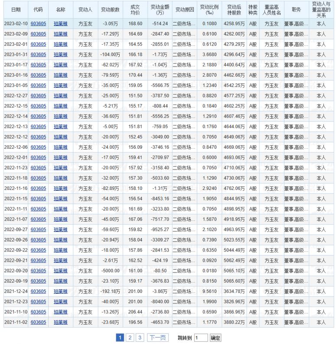Go to page 3 of the table
This screenshot has height=344, width=336.
[140, 337]
